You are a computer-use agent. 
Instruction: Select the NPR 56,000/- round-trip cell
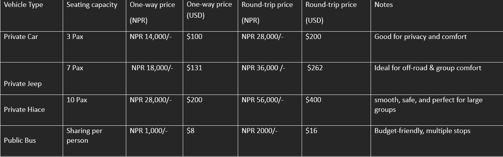pyautogui.click(x=263, y=100)
